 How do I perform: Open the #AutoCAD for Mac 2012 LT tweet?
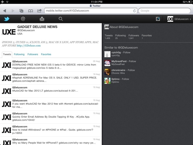(51, 91)
